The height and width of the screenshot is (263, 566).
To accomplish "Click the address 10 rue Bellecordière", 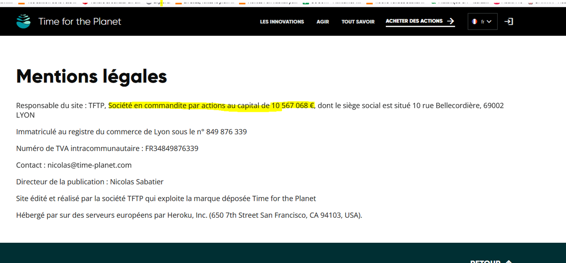I will [446, 106].
